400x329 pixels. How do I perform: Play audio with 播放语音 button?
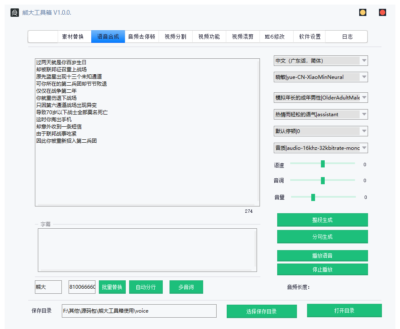(x=322, y=256)
